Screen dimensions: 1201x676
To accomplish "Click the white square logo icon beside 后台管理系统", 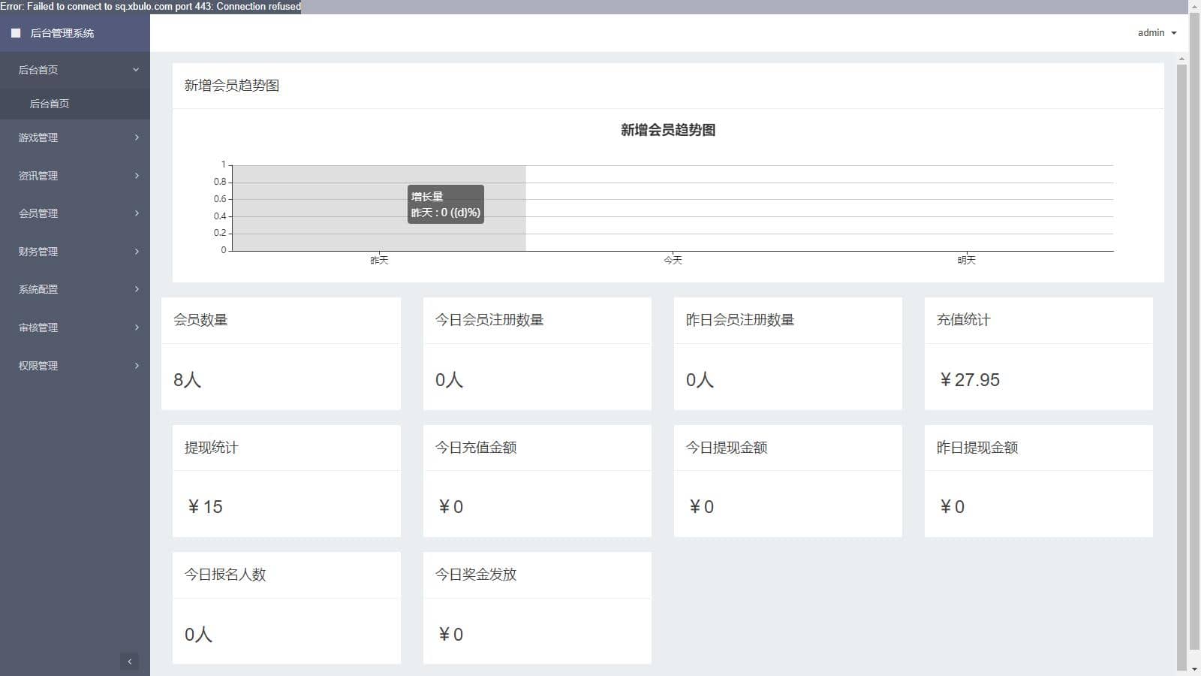I will 16,33.
